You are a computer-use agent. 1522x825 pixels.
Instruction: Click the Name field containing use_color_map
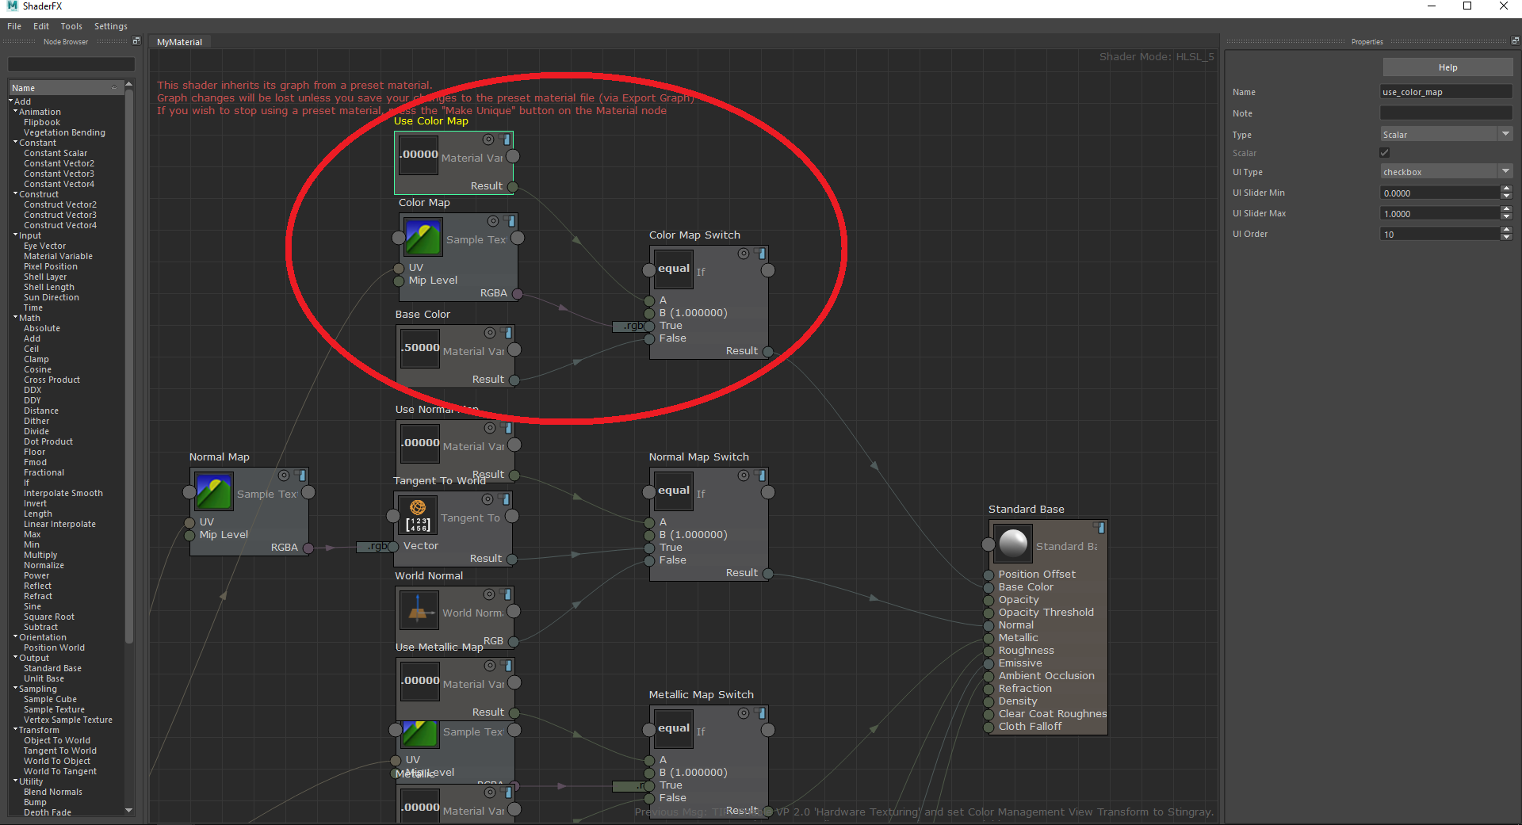1446,92
